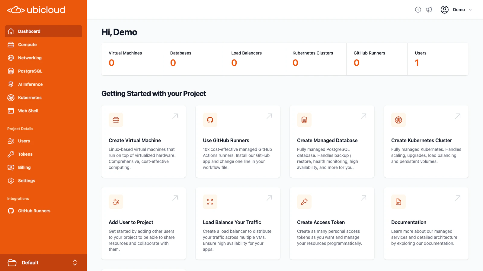Go to Billing page

43,167
